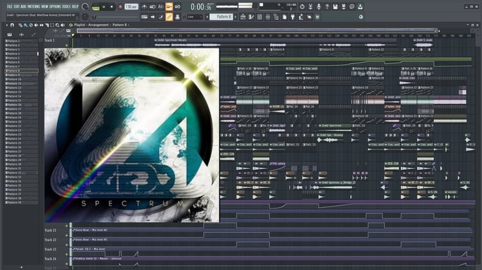Open the PATTERNS menu
The height and width of the screenshot is (270, 482).
pyautogui.click(x=33, y=6)
